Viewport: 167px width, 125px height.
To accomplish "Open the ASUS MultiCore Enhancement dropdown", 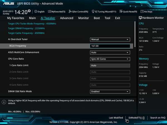I will tap(110, 52).
